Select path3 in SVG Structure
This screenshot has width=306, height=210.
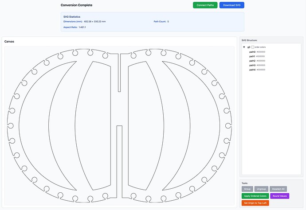click(252, 65)
